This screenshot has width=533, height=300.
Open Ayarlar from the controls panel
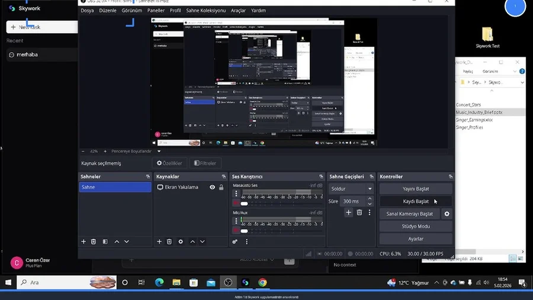point(416,239)
